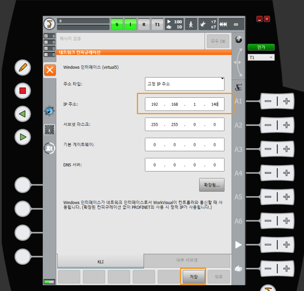The image size is (304, 291).
Task: Click the green 인가 enable button
Action: pyautogui.click(x=261, y=47)
